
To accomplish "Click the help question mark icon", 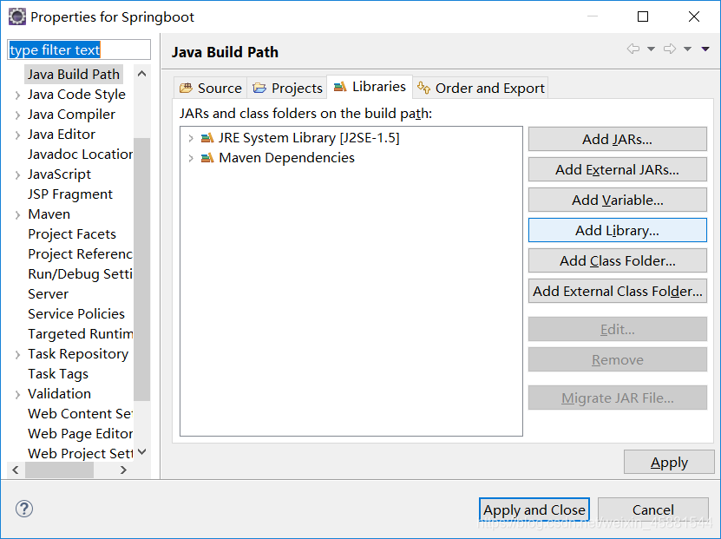I will click(x=24, y=509).
